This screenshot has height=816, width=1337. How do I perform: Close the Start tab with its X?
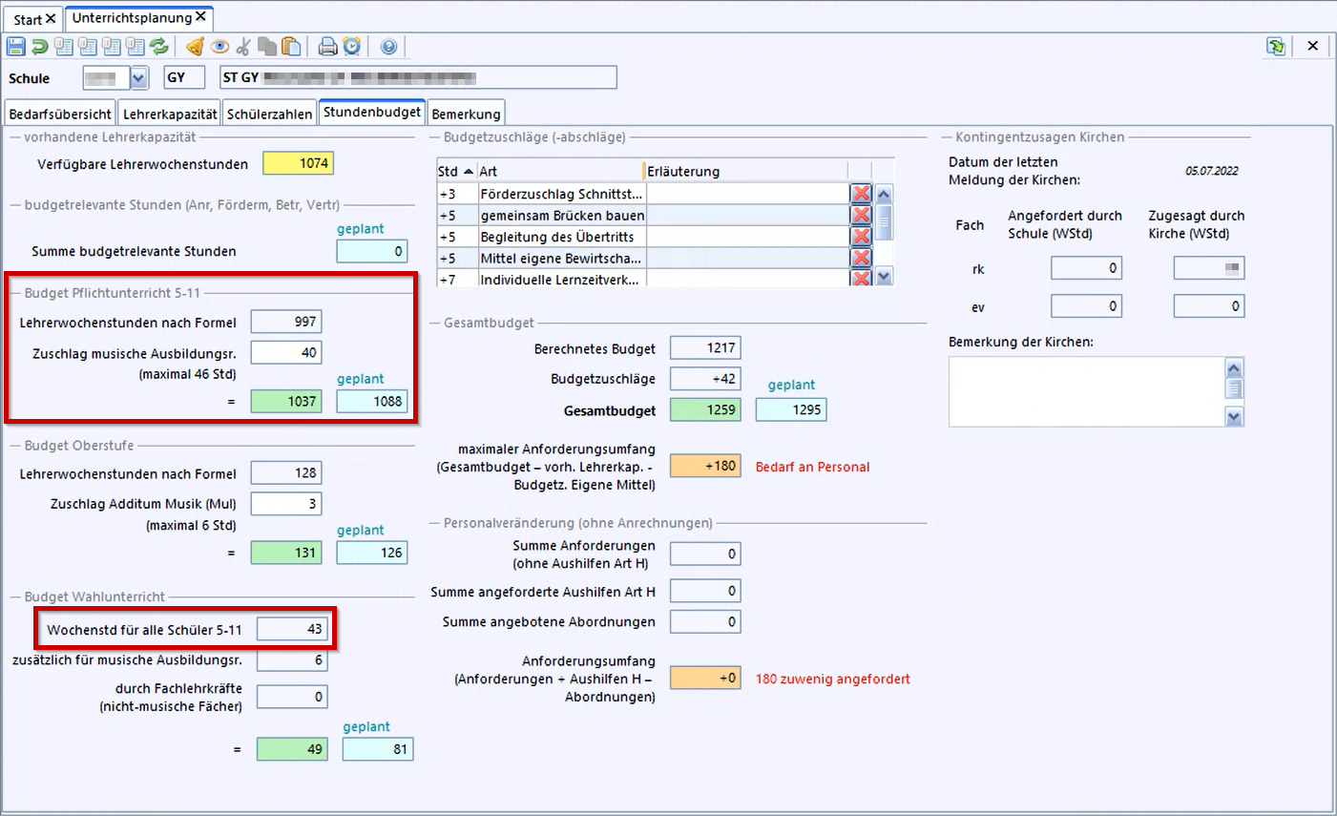pyautogui.click(x=51, y=19)
